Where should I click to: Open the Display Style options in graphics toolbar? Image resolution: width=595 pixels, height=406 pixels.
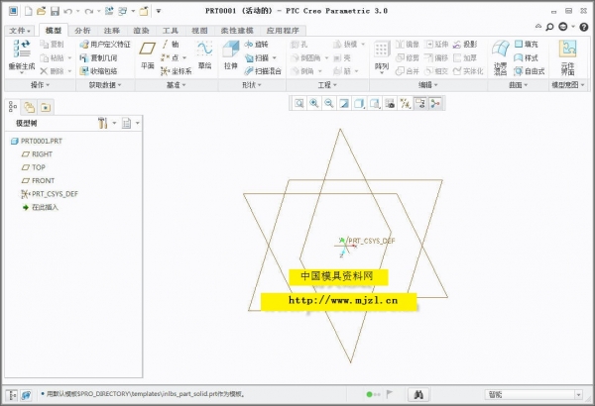[359, 103]
